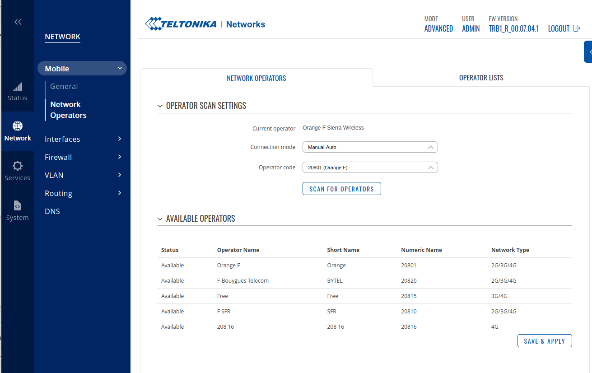
Task: Click the Teltonika Networks logo
Action: (x=205, y=24)
